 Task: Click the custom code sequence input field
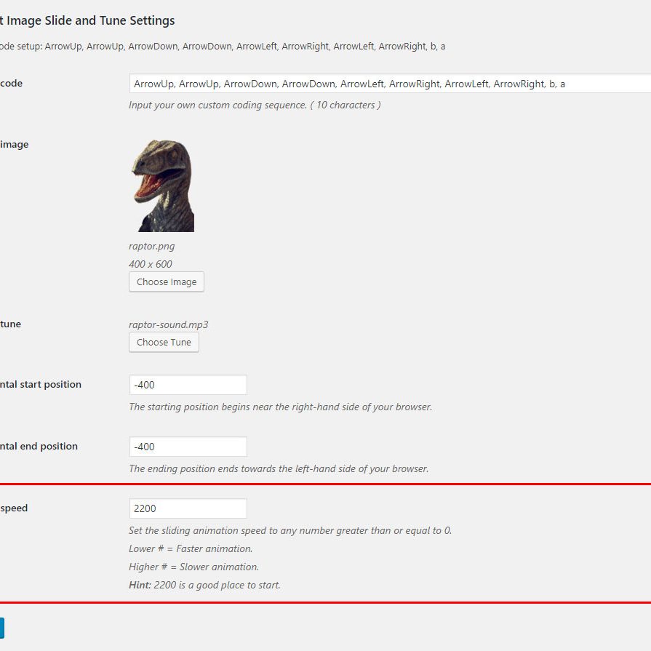pyautogui.click(x=389, y=84)
